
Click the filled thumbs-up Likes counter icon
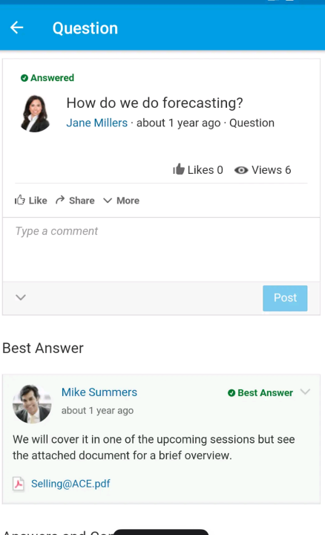179,169
